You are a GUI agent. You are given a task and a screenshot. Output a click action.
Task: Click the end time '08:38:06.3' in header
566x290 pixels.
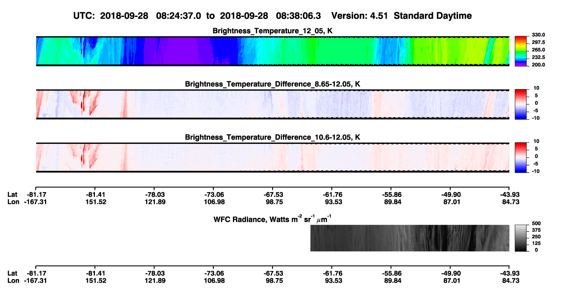point(298,16)
